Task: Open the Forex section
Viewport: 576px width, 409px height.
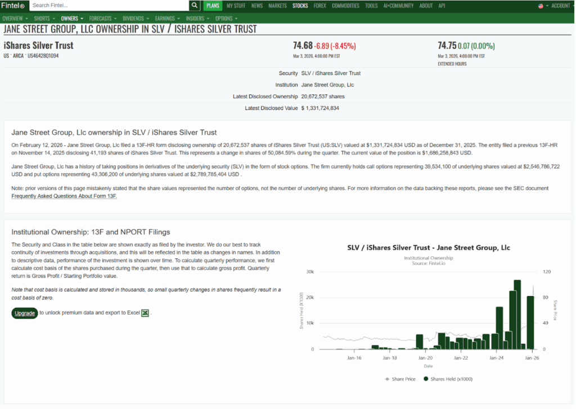Action: (319, 6)
